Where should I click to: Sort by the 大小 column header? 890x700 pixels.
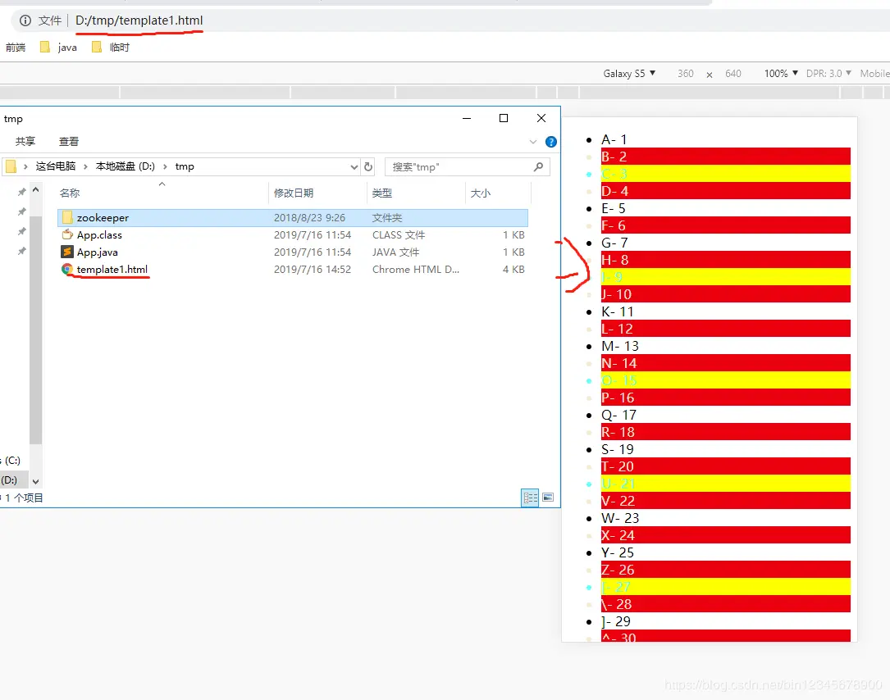tap(480, 193)
